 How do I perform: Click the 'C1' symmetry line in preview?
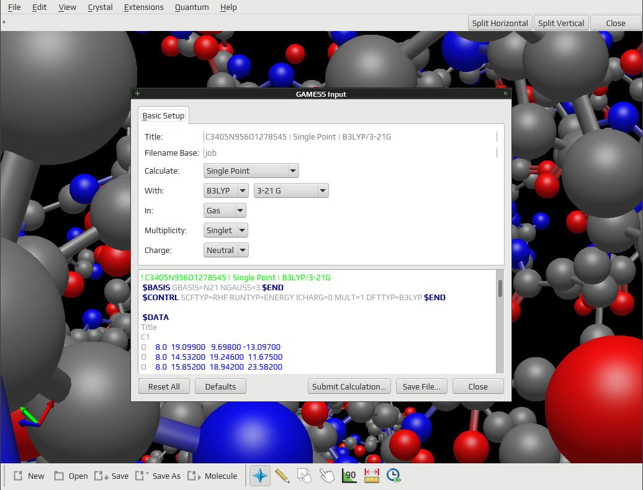coord(146,337)
